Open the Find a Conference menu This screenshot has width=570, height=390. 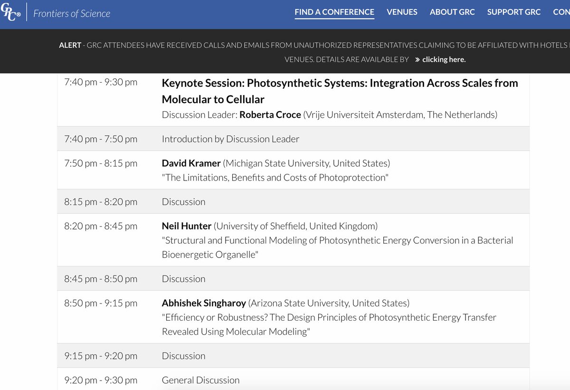coord(334,12)
